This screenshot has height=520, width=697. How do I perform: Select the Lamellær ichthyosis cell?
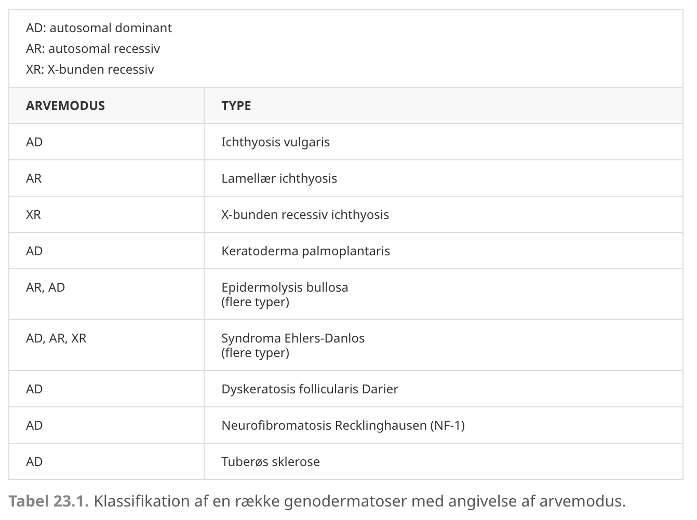point(444,178)
